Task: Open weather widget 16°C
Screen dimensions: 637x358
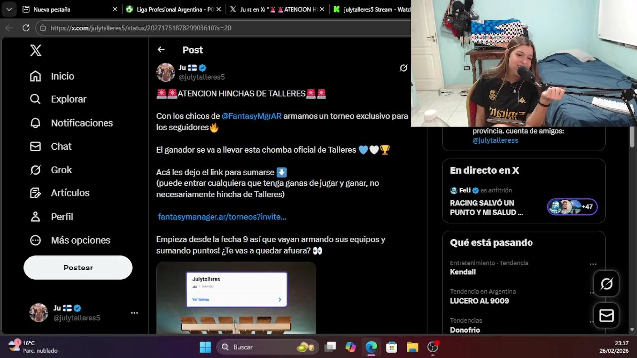Action: (x=33, y=347)
